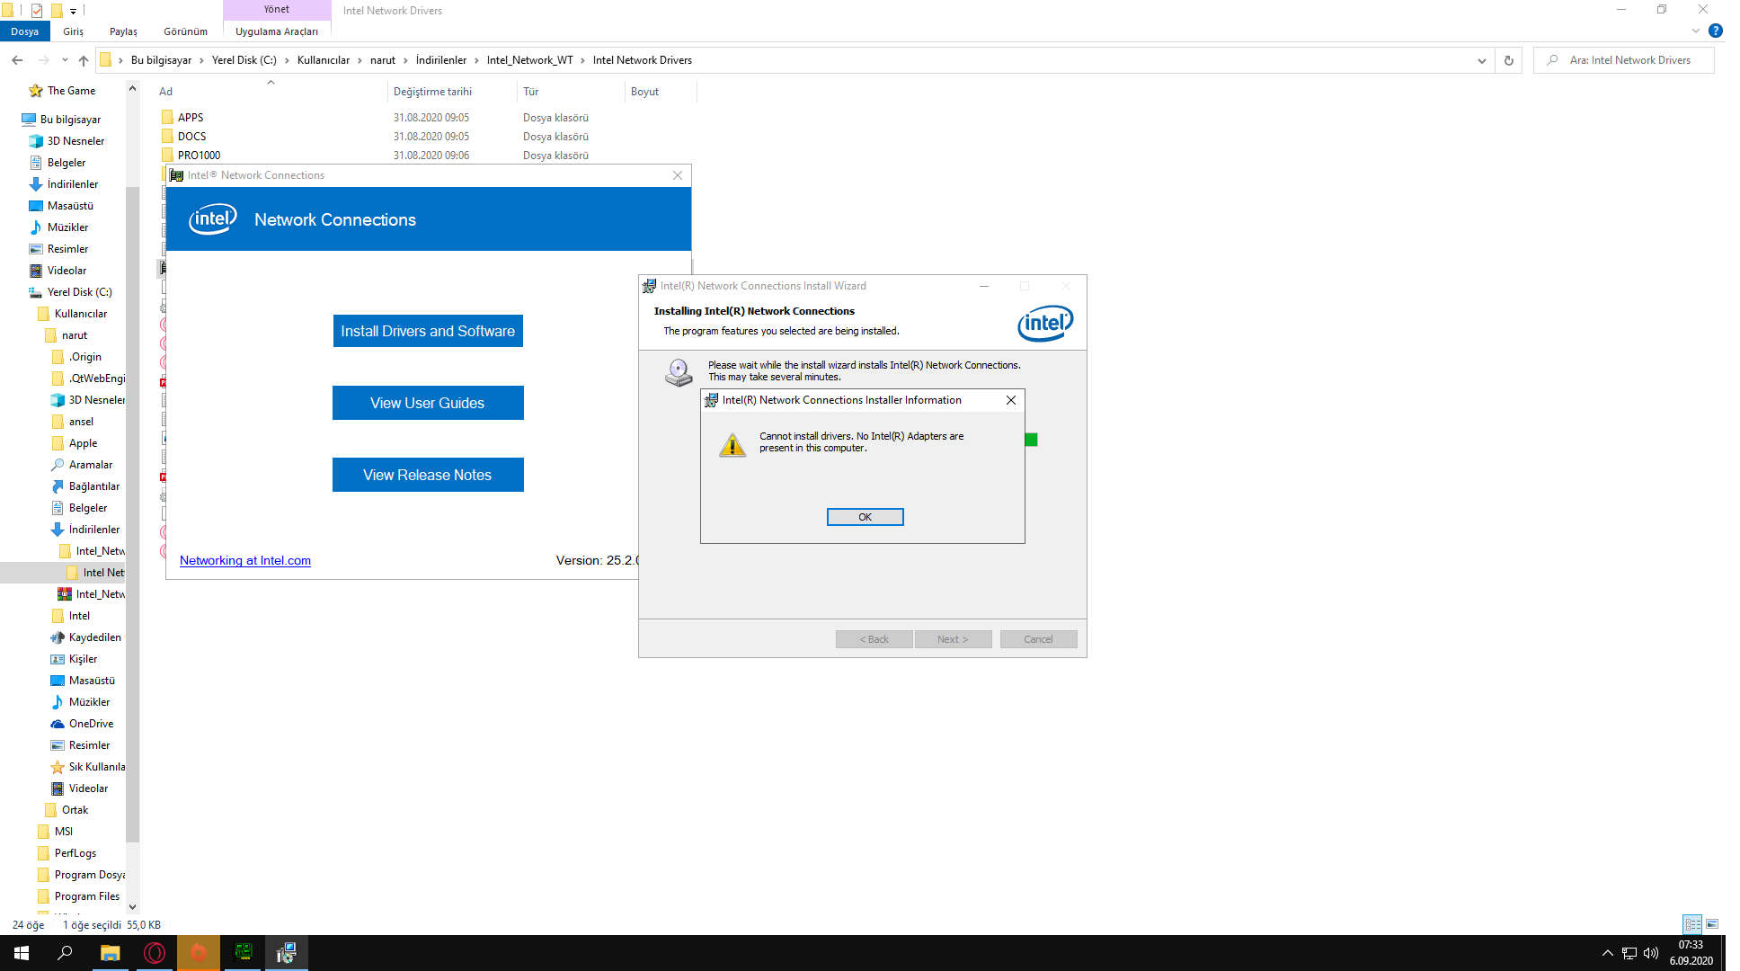Image resolution: width=1740 pixels, height=971 pixels.
Task: Click the Properties icon in Quick Access Toolbar
Action: pyautogui.click(x=37, y=11)
